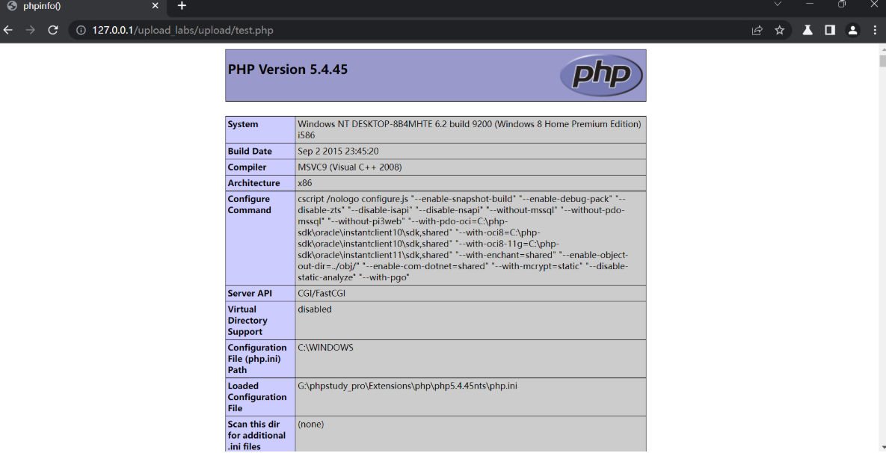Go forward with the forward arrow
The height and width of the screenshot is (453, 886).
[x=31, y=31]
